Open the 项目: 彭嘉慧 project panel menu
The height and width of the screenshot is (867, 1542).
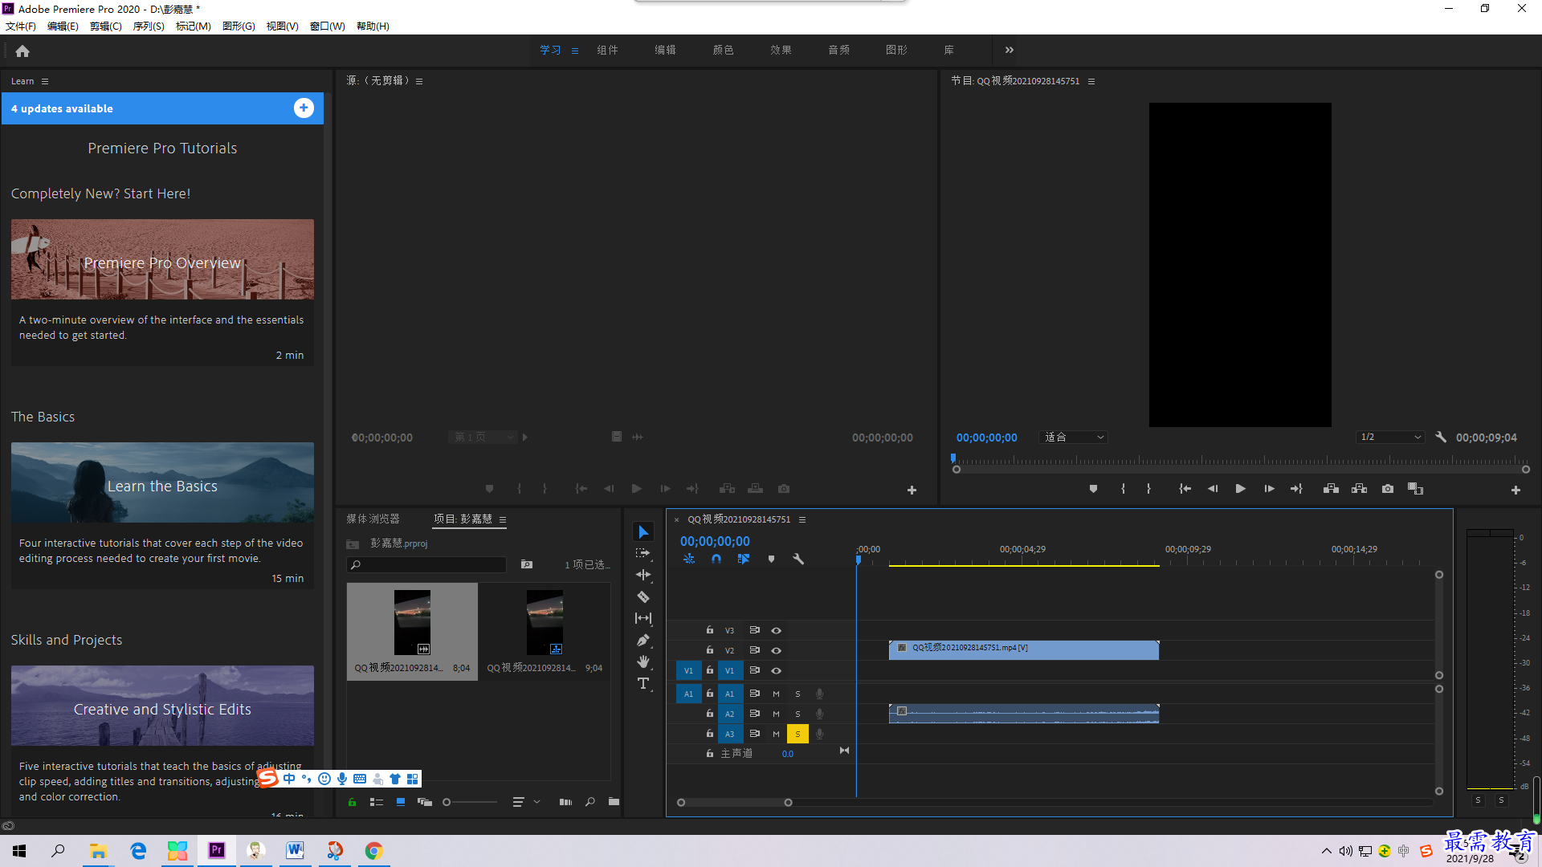(503, 519)
